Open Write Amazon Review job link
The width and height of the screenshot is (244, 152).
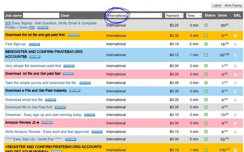(x=47, y=132)
